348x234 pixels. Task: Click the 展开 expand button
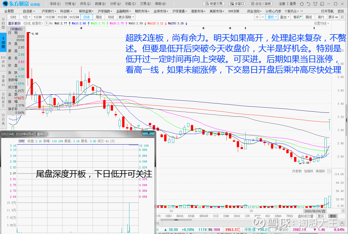click(333, 17)
